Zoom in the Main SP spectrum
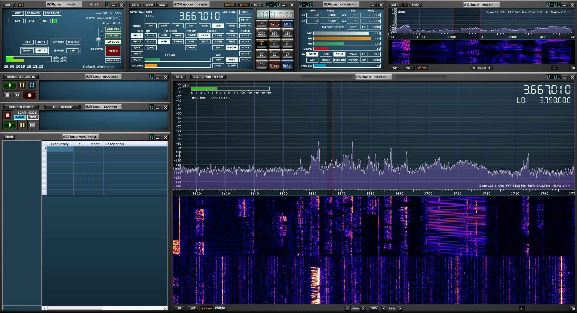 363,308
